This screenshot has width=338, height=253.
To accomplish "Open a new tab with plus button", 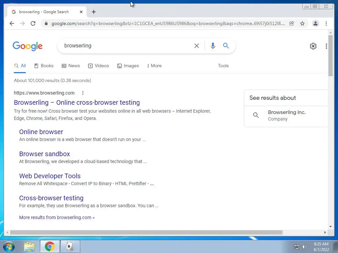I will tap(93, 12).
